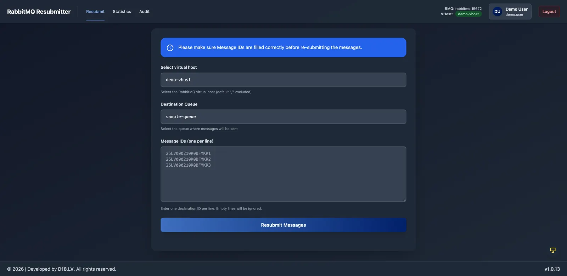This screenshot has height=276, width=567.
Task: Click the RabbitMQ Resubmitter title
Action: pos(39,12)
